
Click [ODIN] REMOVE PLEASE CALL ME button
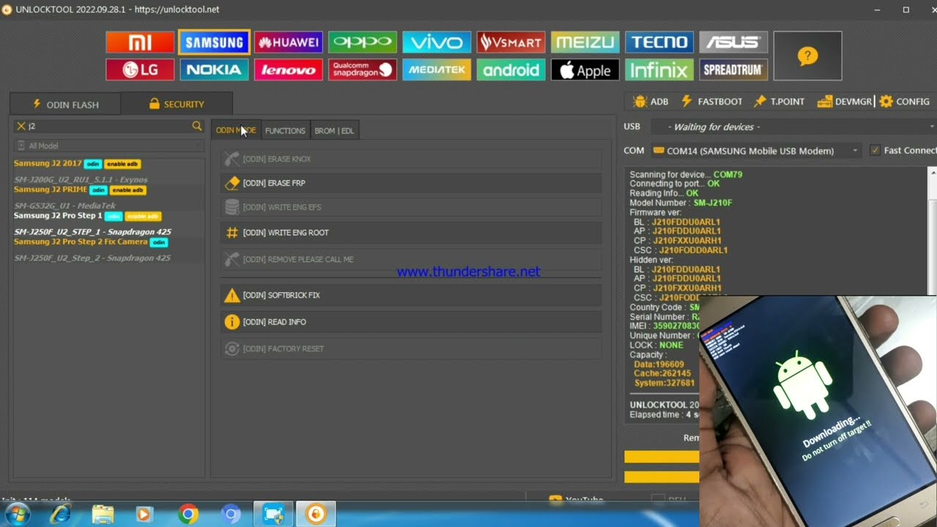click(411, 259)
